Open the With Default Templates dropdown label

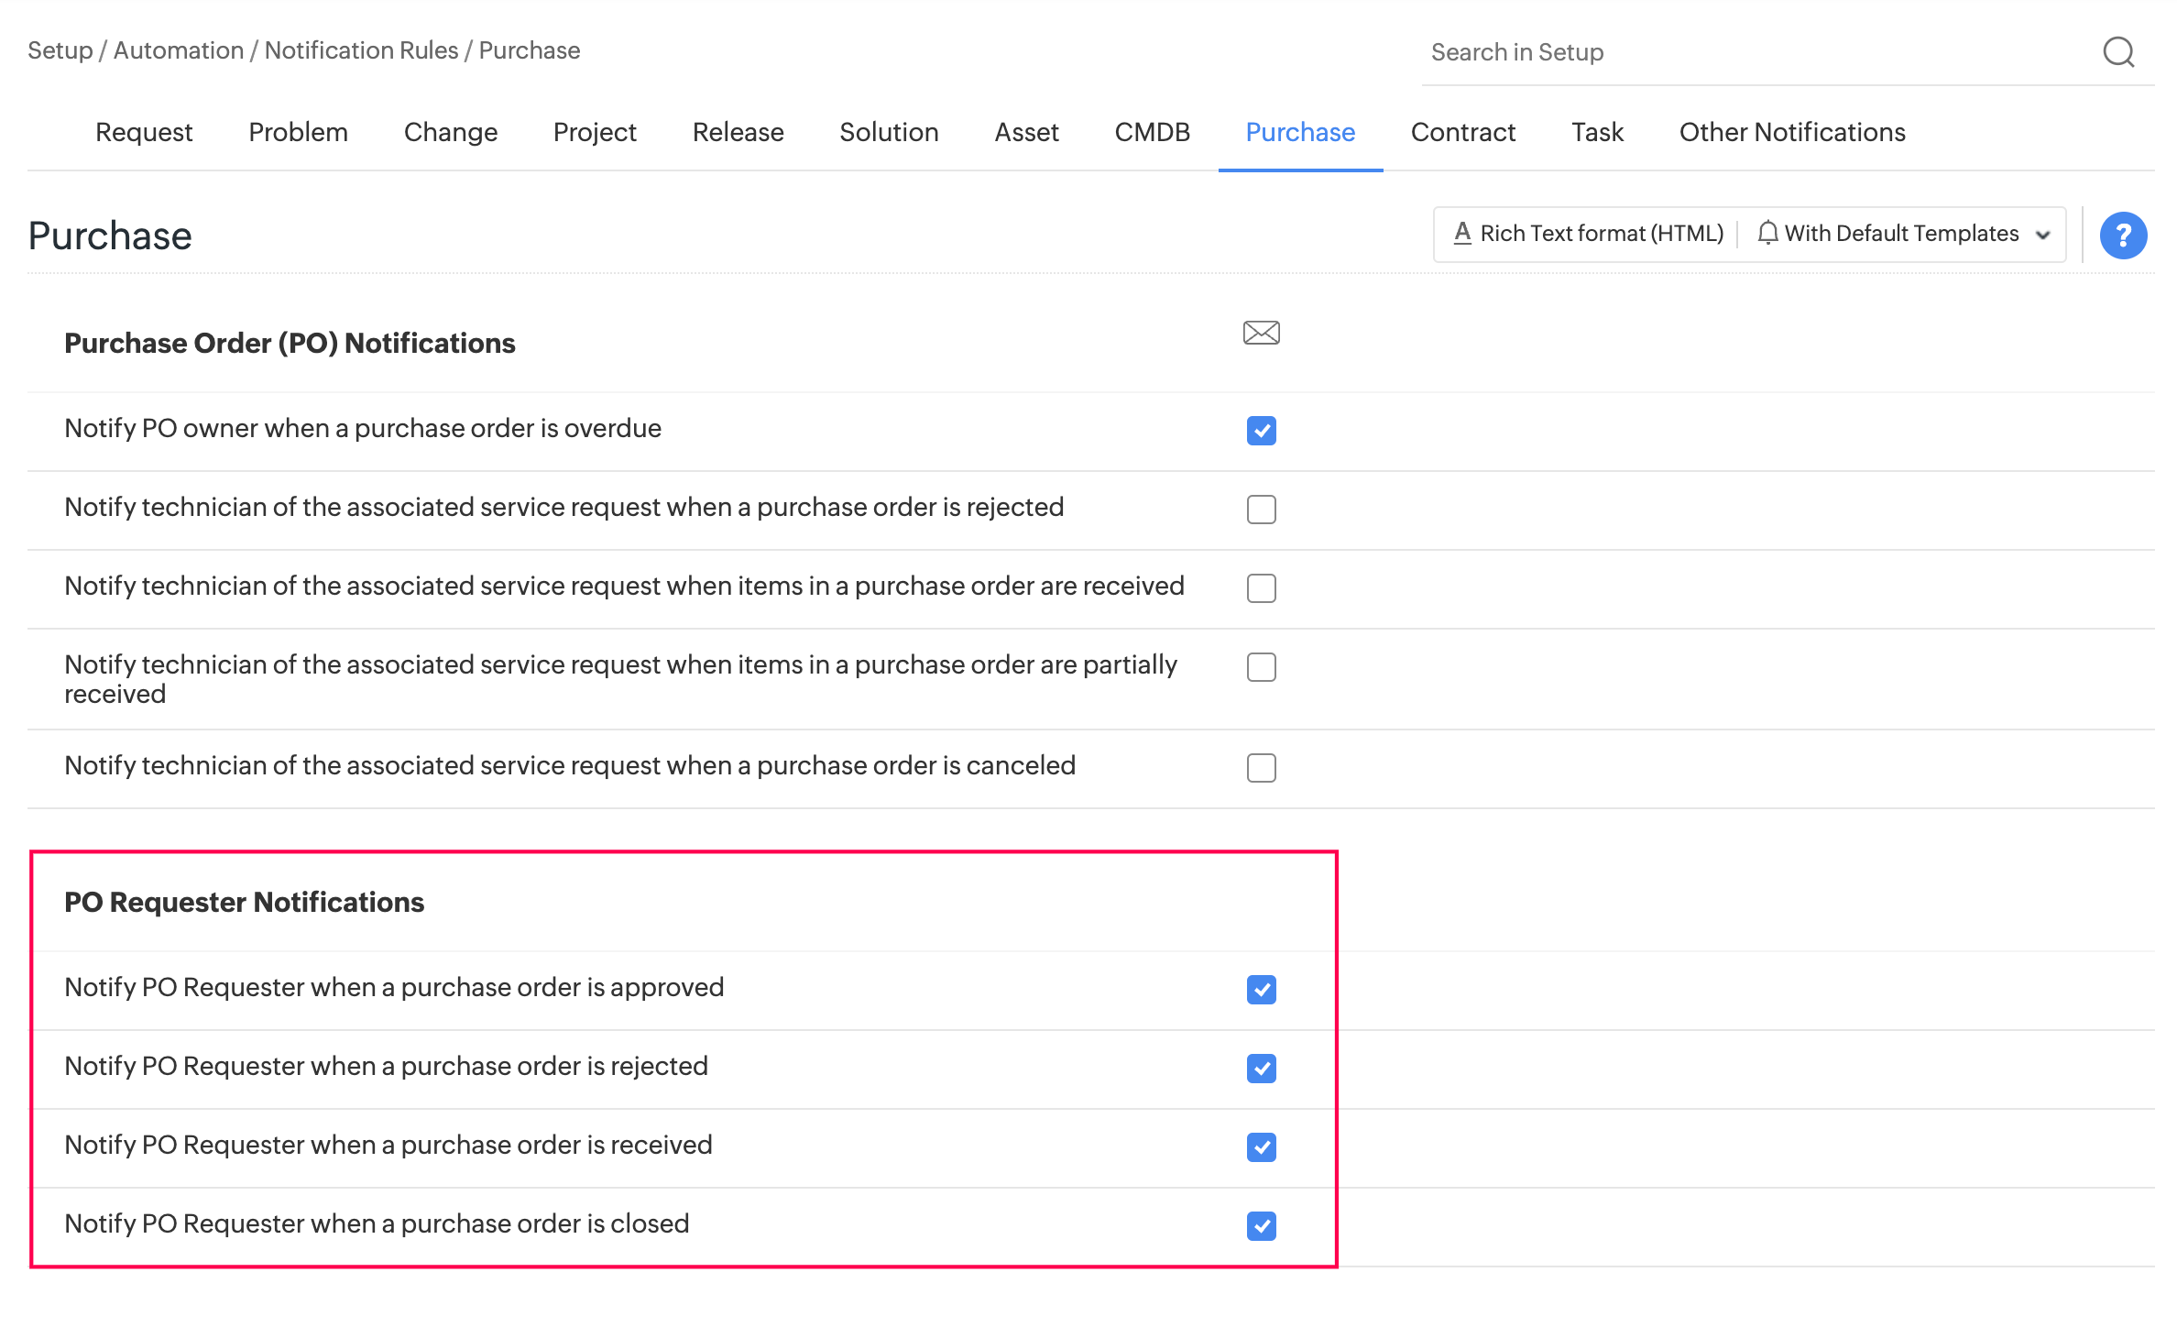point(1901,234)
